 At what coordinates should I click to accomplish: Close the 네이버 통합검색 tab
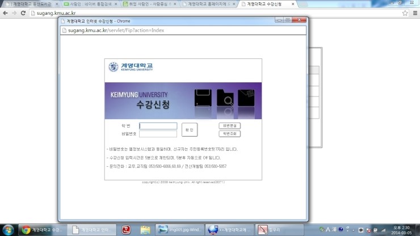(116, 4)
